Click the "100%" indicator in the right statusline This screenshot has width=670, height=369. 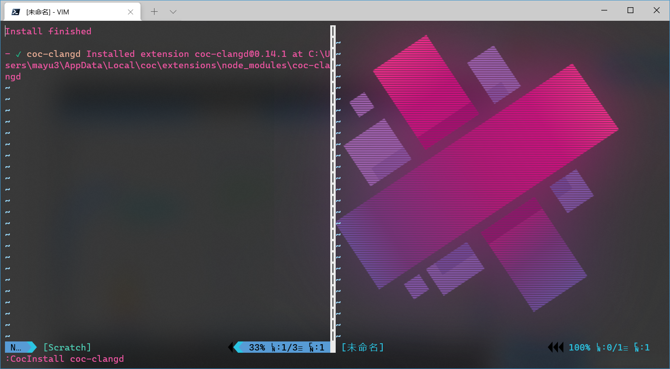click(579, 347)
